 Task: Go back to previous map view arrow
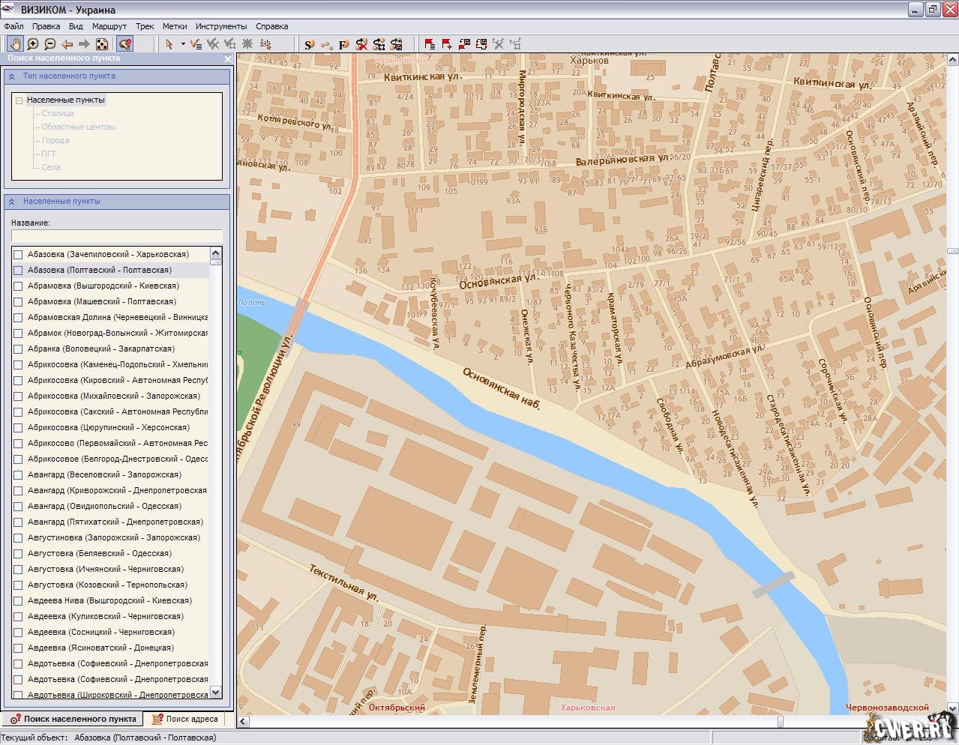(67, 44)
